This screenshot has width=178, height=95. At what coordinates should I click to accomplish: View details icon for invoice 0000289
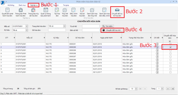tap(157, 50)
